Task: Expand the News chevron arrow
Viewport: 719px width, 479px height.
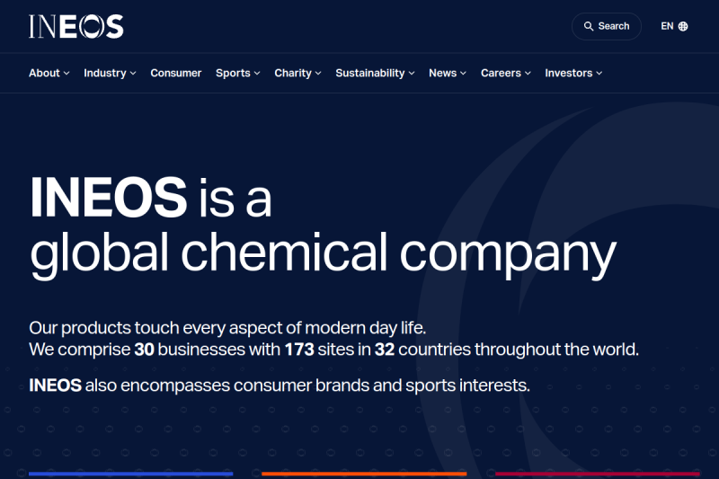Action: (x=463, y=74)
